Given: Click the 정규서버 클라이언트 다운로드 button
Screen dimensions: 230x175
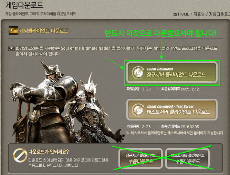Looking at the screenshot, I should 172,72.
